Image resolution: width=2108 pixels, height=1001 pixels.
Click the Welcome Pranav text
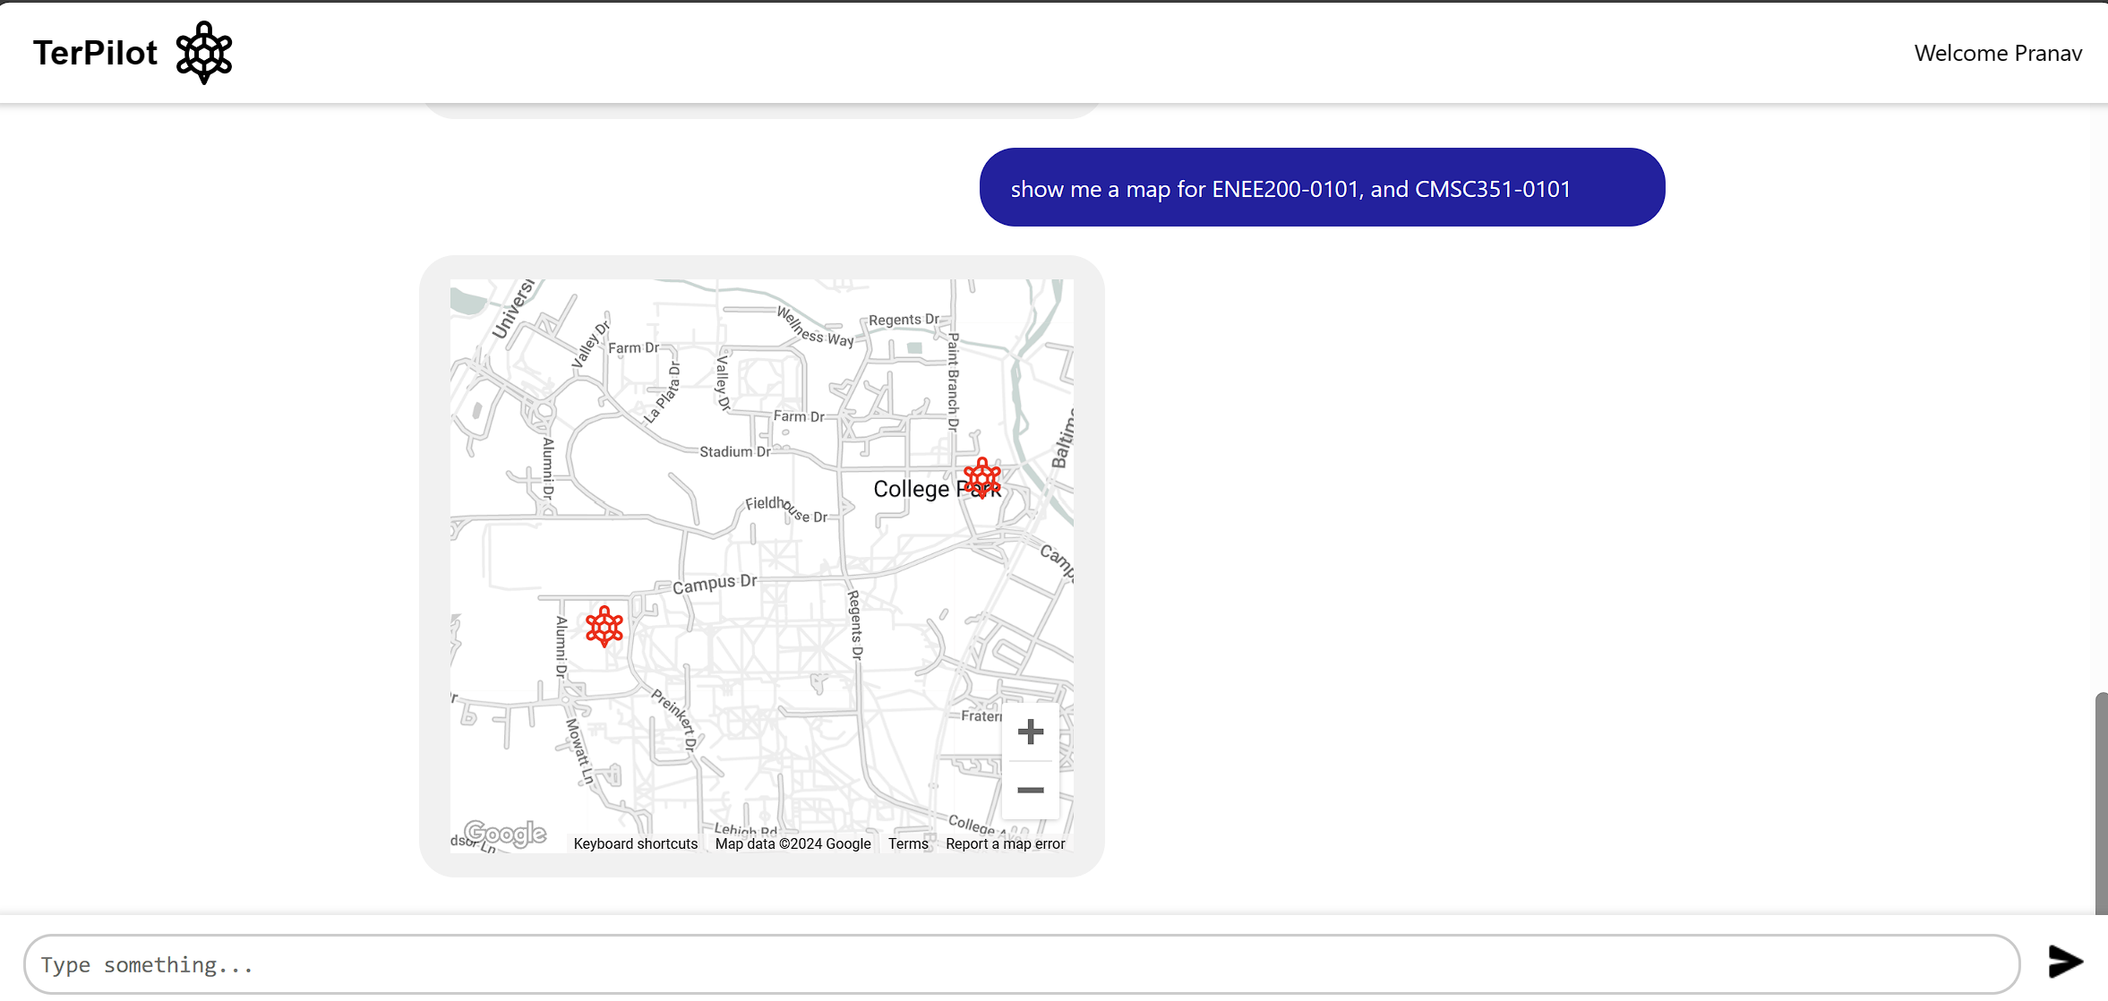[x=1997, y=54]
